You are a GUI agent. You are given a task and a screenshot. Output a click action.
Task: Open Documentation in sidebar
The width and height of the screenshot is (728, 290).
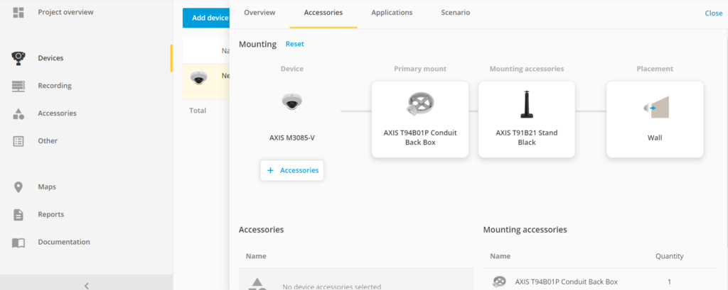click(x=64, y=242)
